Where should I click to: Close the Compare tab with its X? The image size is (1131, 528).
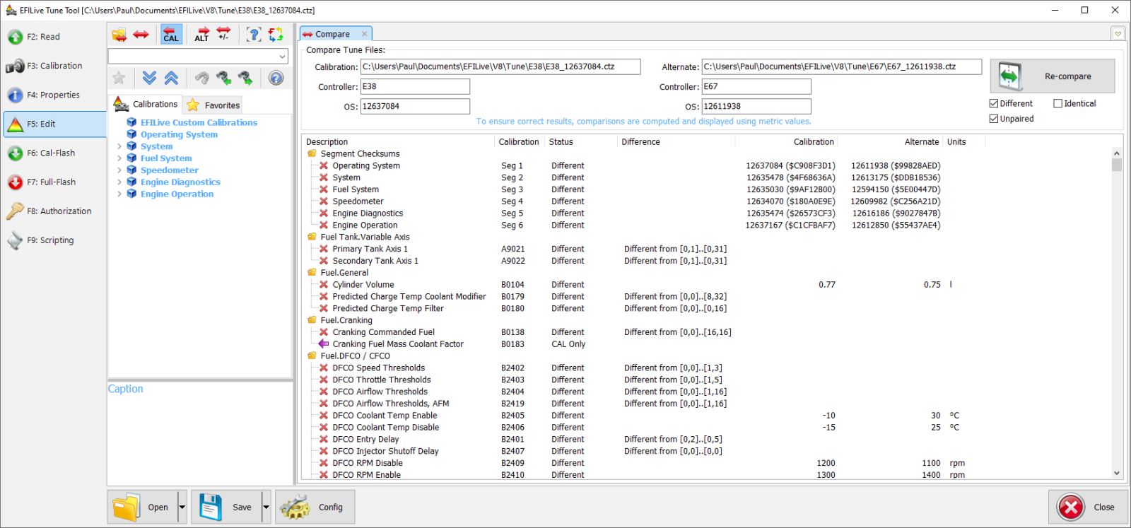365,34
